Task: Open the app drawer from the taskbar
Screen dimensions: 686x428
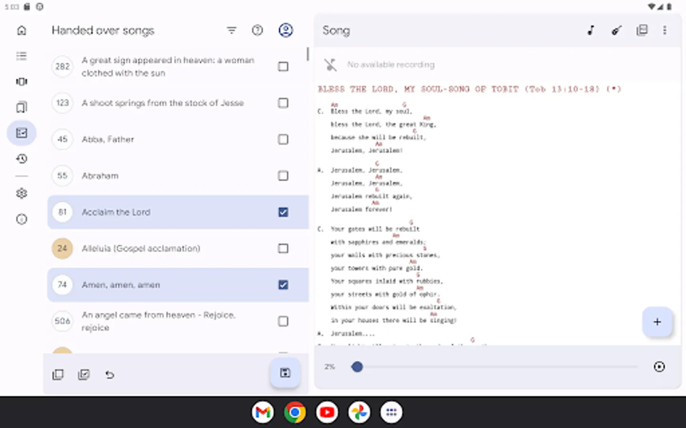Action: pos(391,412)
